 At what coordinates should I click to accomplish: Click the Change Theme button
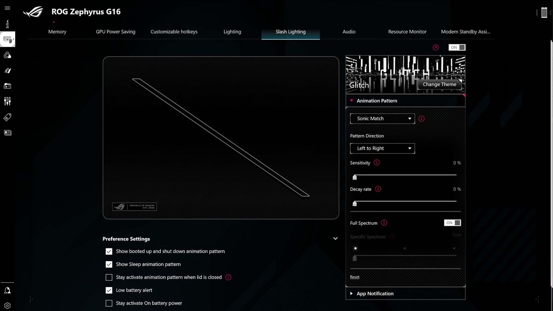click(x=440, y=84)
